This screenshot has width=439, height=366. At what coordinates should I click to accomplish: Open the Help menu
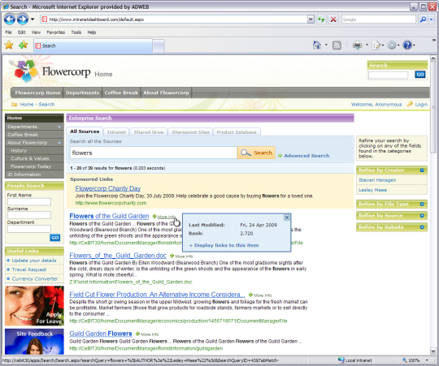pyautogui.click(x=92, y=32)
